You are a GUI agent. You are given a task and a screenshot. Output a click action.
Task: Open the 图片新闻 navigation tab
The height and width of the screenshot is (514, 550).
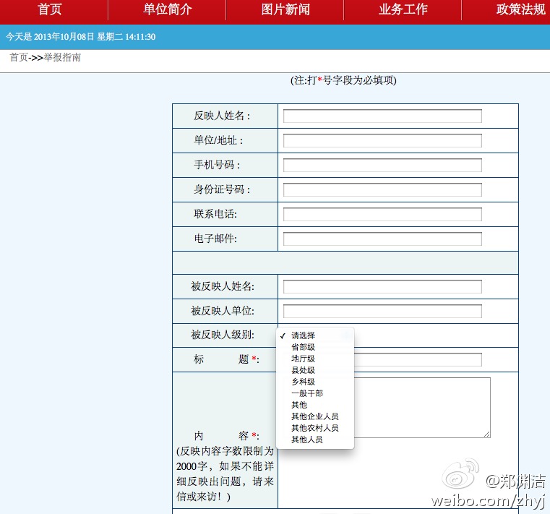pos(285,9)
